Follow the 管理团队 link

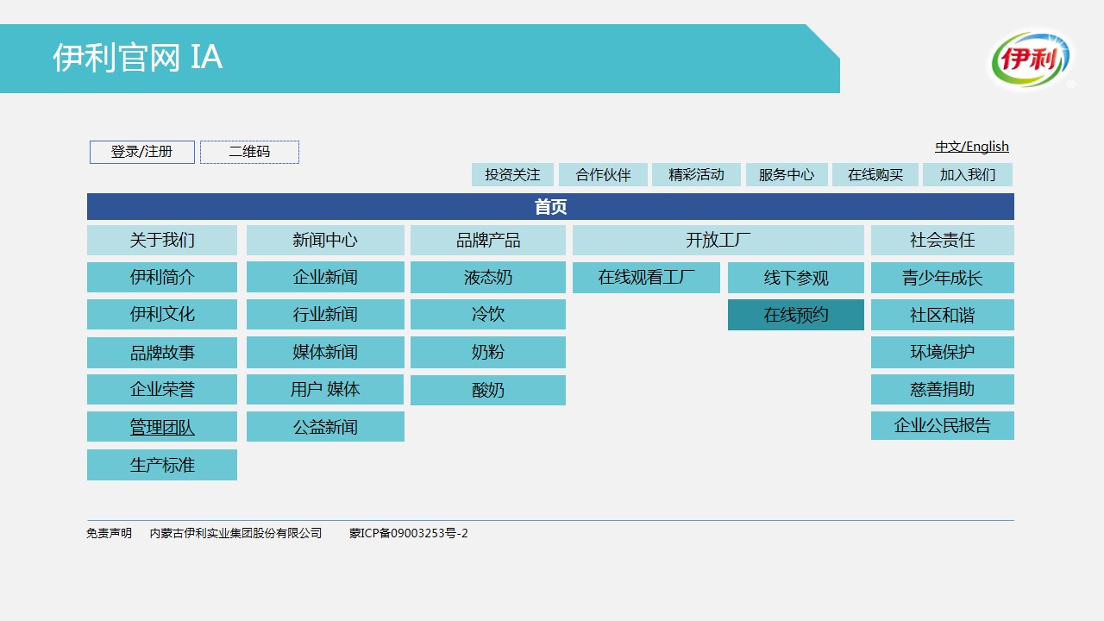162,426
